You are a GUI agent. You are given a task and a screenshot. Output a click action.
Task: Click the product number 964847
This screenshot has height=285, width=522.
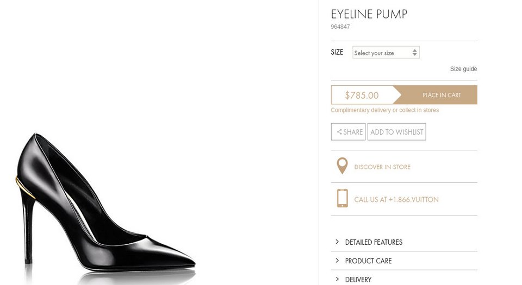click(x=340, y=27)
